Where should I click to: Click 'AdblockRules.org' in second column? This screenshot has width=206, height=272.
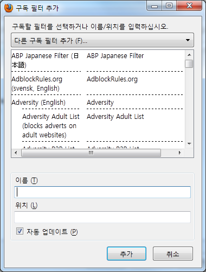point(112,79)
